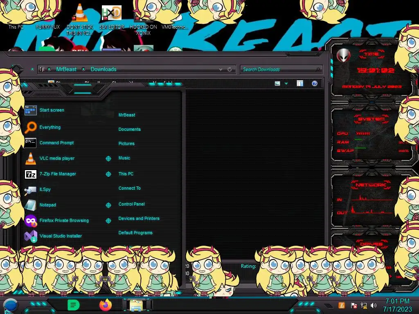Select Connect To in start menu

130,188
